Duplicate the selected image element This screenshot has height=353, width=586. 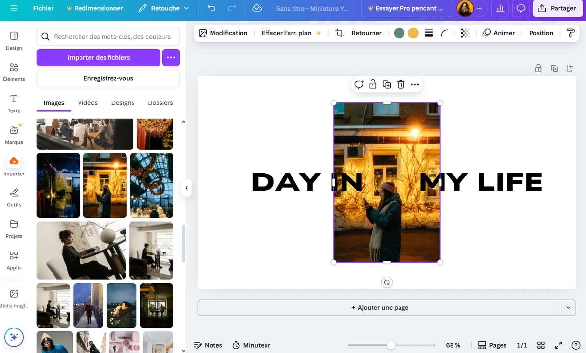[x=387, y=84]
